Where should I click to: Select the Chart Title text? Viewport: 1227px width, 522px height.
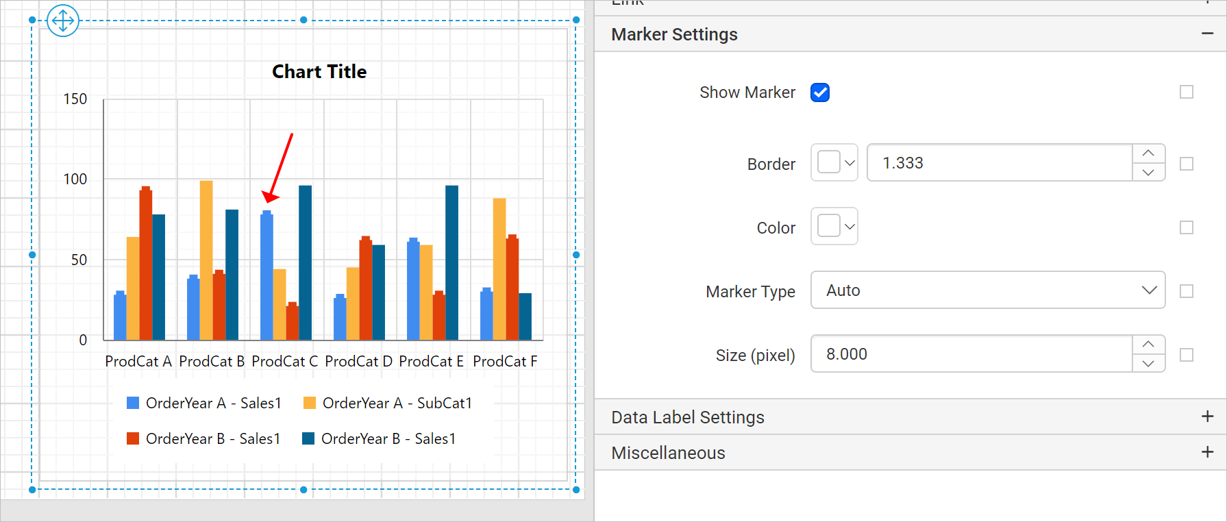click(319, 71)
